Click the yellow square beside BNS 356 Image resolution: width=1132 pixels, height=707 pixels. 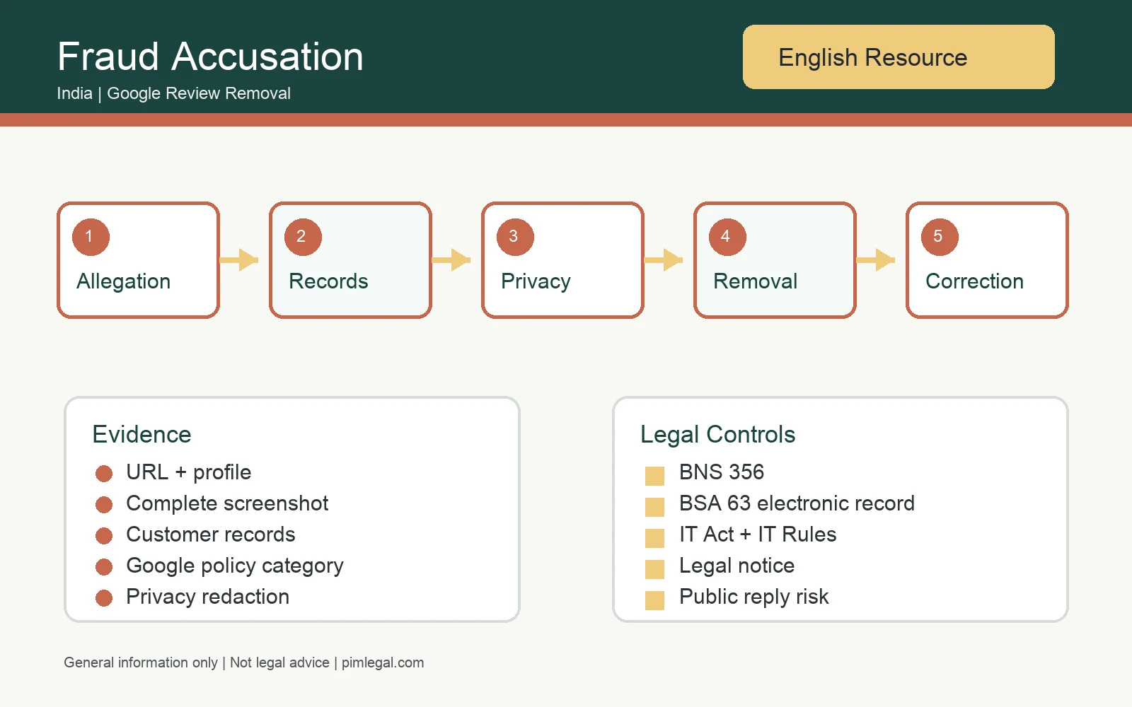654,476
